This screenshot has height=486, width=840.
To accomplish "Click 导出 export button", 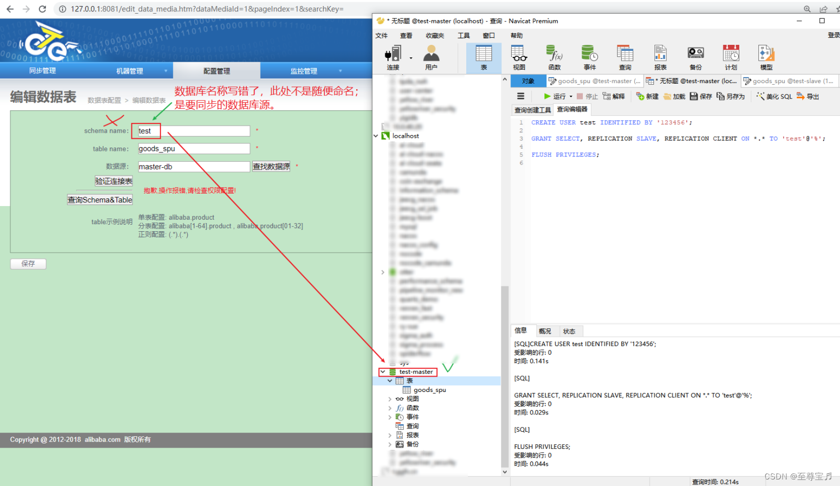I will click(x=808, y=96).
